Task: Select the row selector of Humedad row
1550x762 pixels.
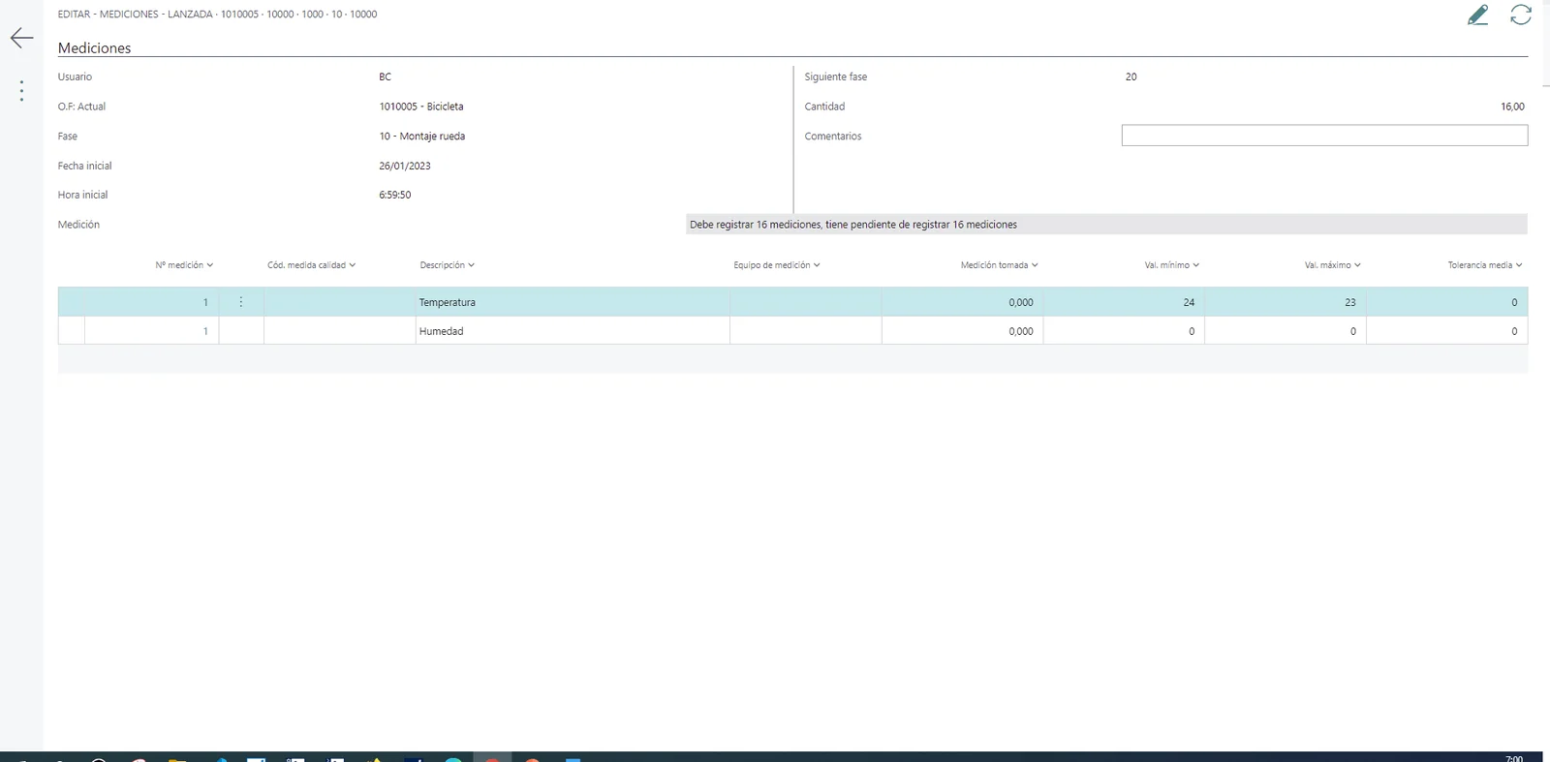Action: 72,331
